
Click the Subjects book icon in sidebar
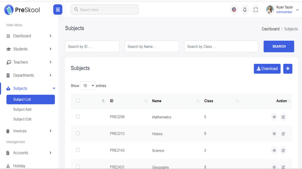(x=8, y=89)
